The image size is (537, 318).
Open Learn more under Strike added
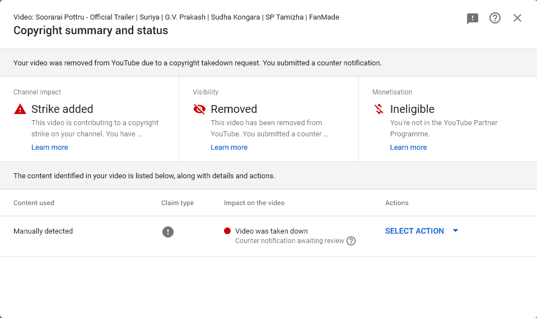(x=50, y=148)
